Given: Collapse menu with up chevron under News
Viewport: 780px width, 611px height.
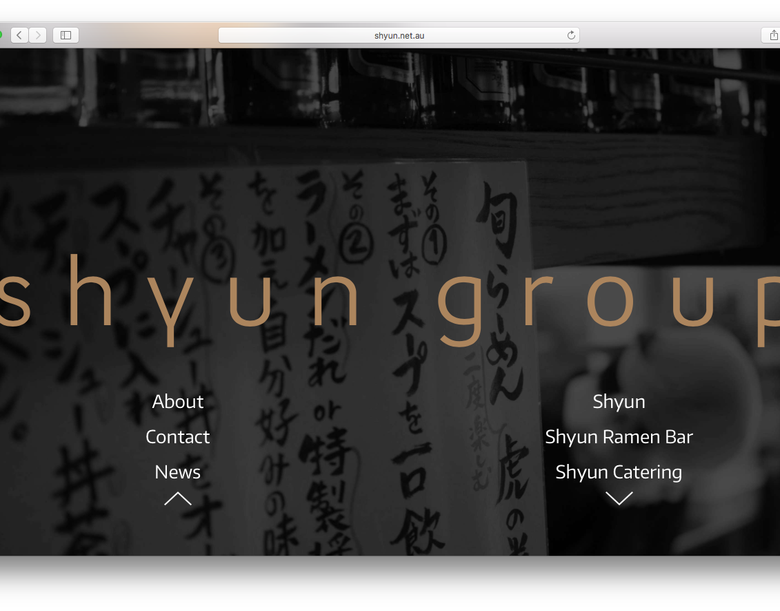Looking at the screenshot, I should tap(178, 498).
